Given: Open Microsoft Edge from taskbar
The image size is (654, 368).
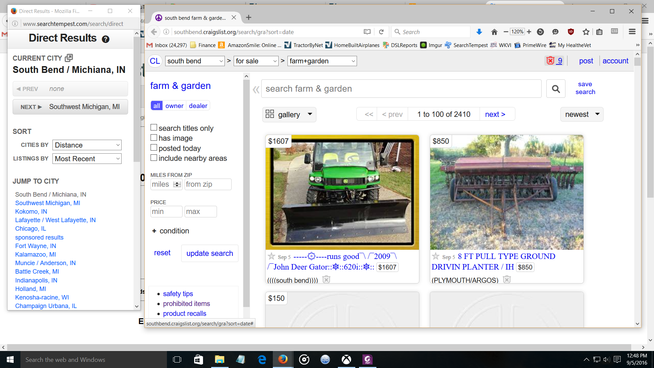Looking at the screenshot, I should click(262, 359).
